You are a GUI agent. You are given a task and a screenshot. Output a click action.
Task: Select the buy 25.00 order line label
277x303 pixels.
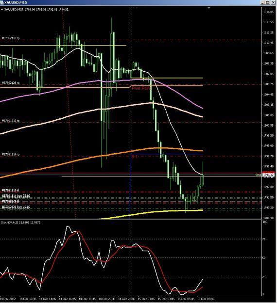point(16,196)
